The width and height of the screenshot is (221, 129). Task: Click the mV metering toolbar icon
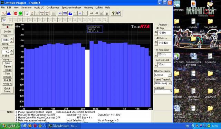coord(92,13)
